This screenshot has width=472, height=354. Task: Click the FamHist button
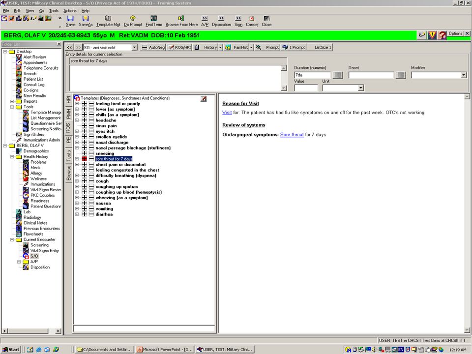tap(236, 47)
